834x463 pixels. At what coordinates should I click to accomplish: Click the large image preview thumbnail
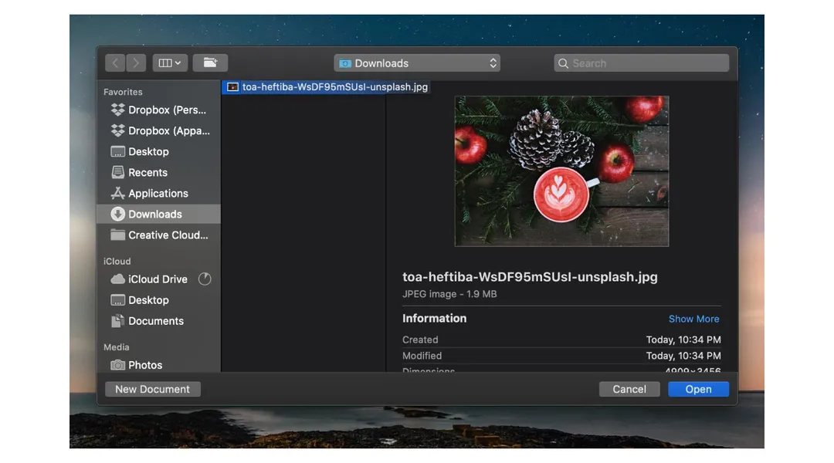[561, 171]
